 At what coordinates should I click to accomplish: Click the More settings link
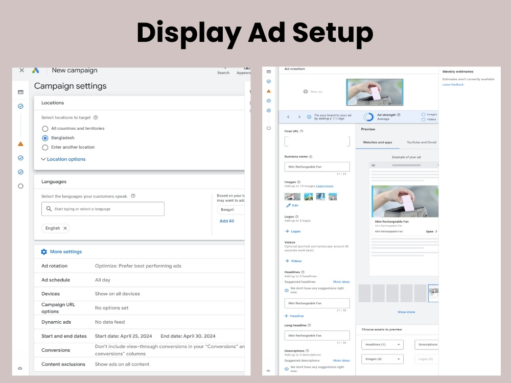[x=66, y=252]
